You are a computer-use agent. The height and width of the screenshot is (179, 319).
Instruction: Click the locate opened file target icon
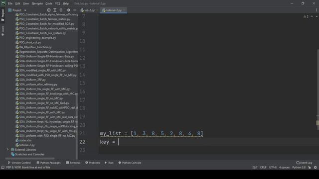pos(49,10)
